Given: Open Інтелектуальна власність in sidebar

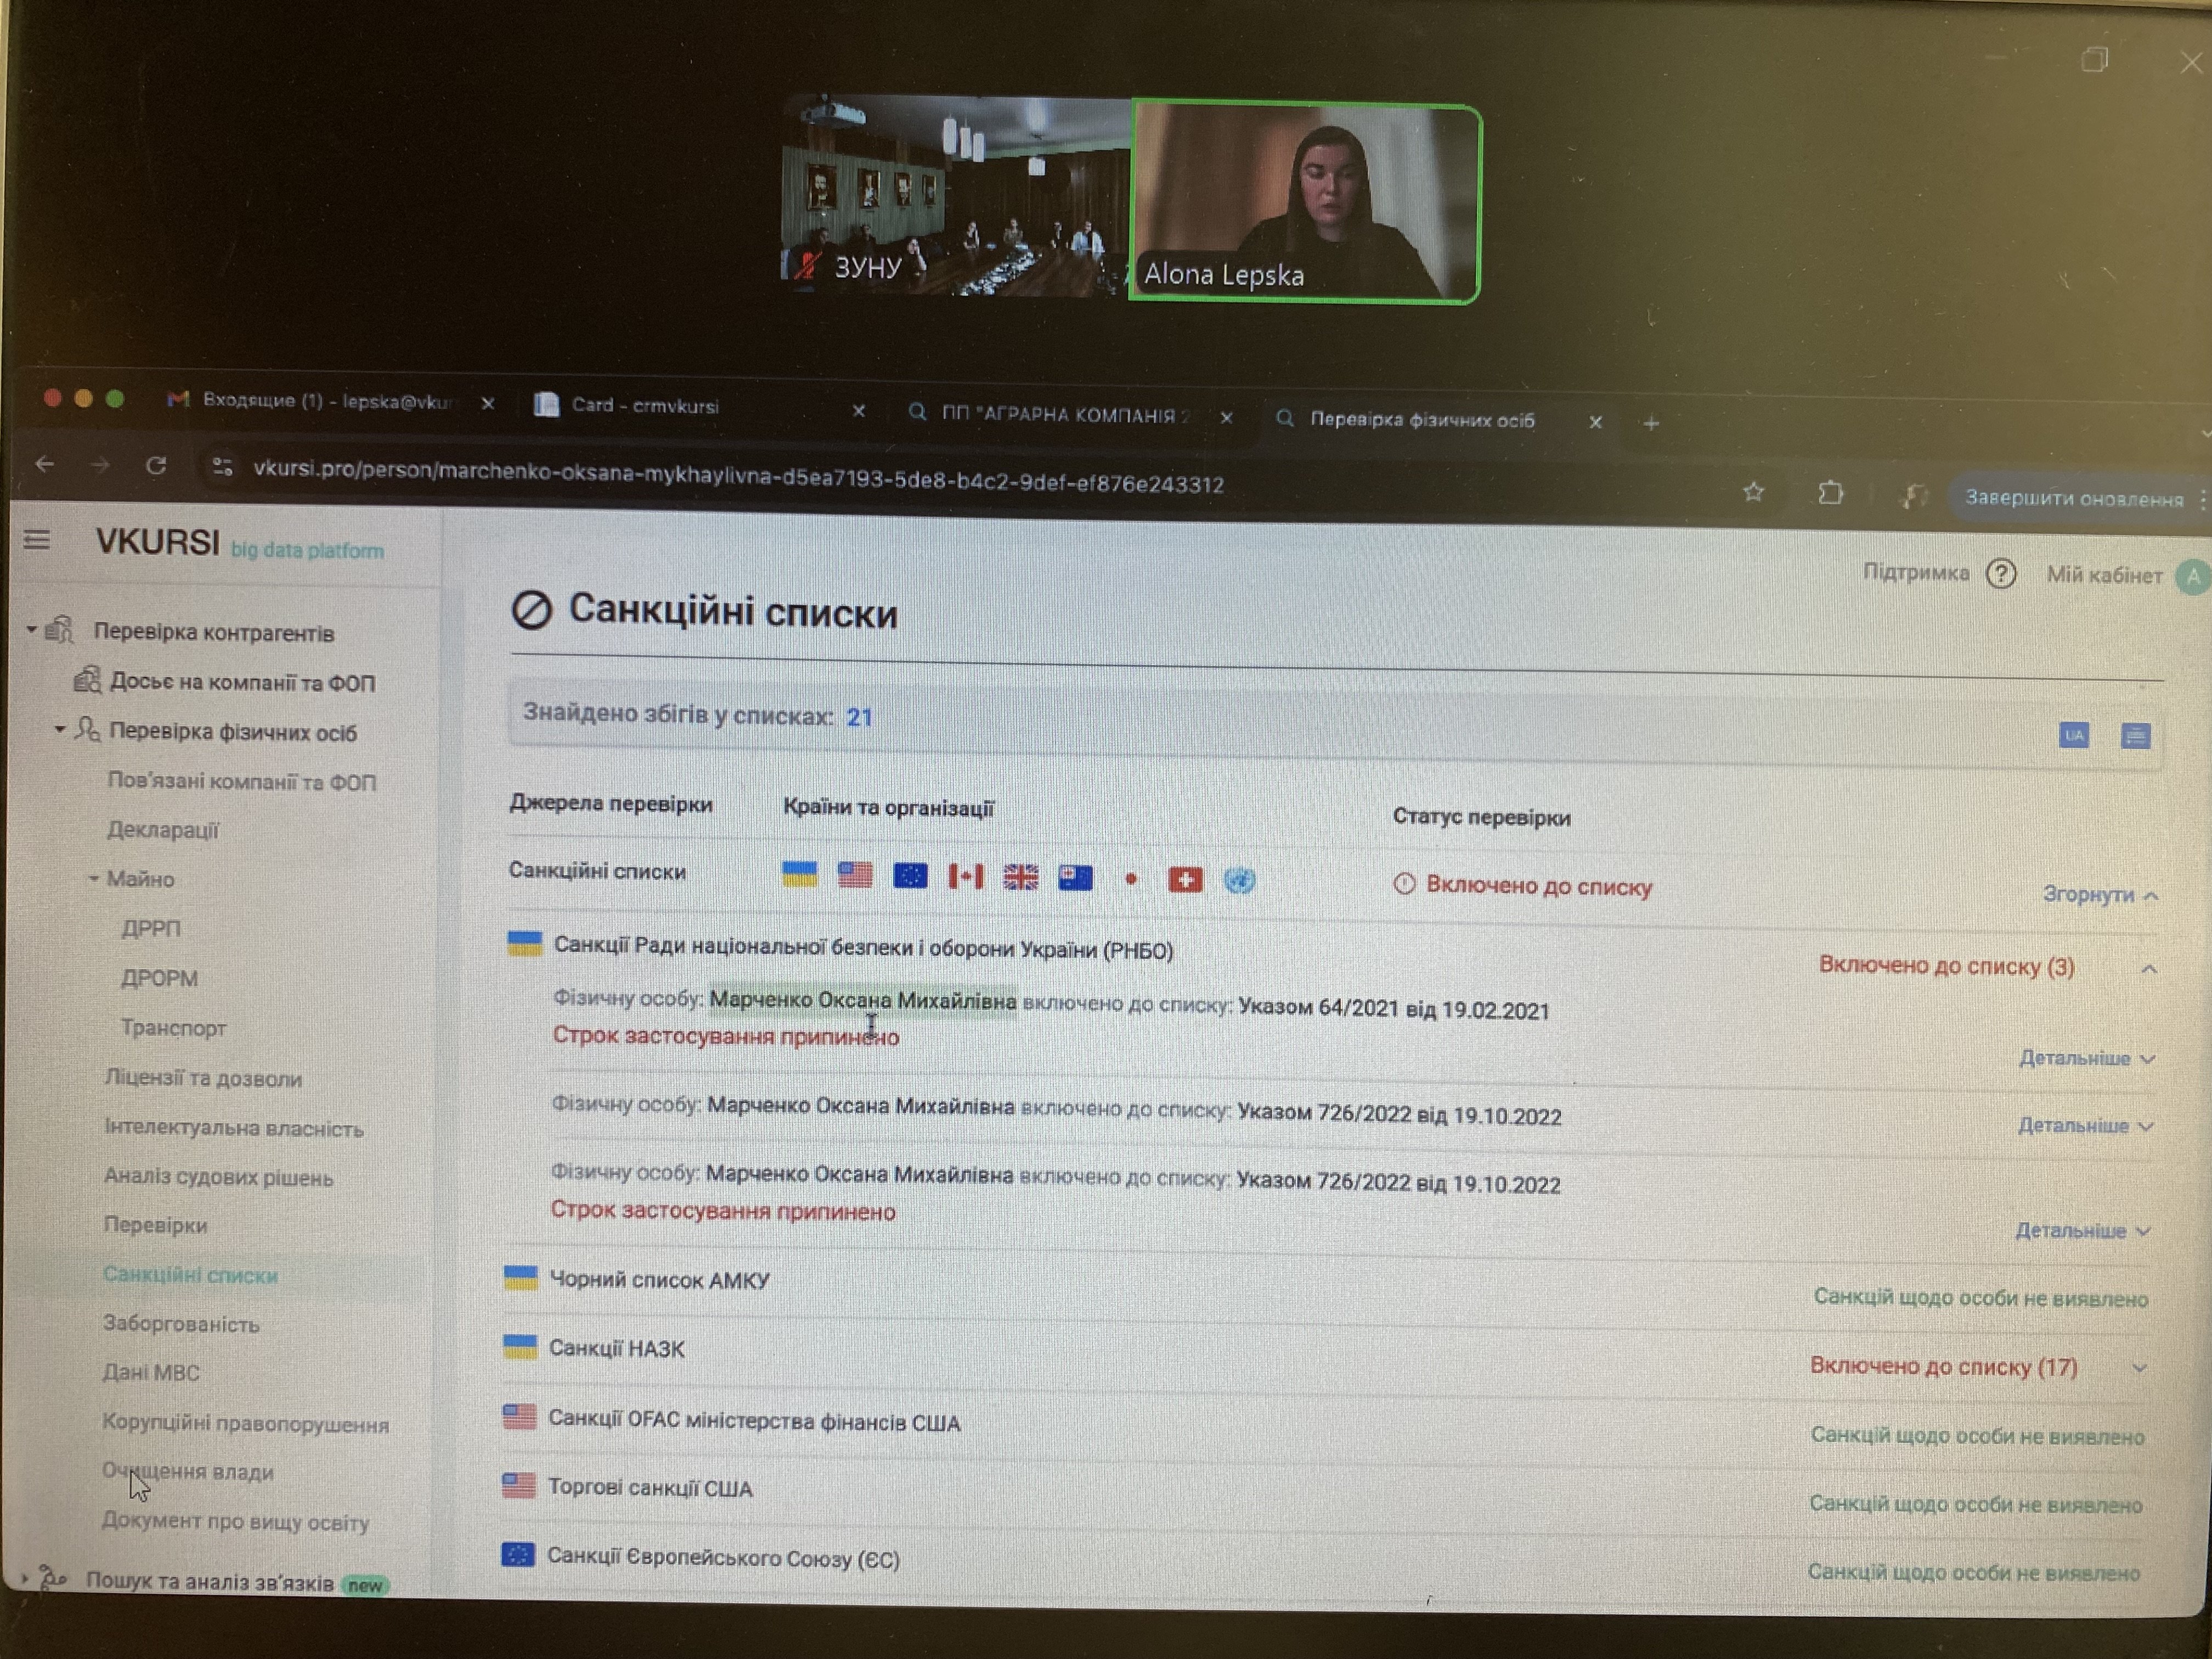Looking at the screenshot, I should click(x=234, y=1128).
